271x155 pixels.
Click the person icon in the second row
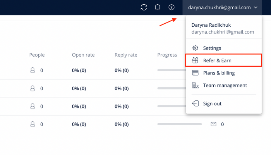(x=33, y=88)
